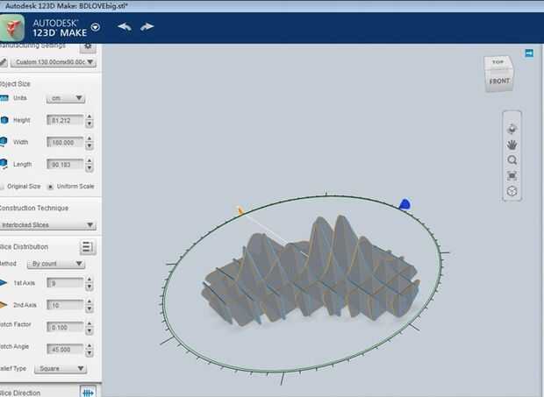The height and width of the screenshot is (397, 544).
Task: Open the Interlocked Slices technique dropdown
Action: [47, 225]
